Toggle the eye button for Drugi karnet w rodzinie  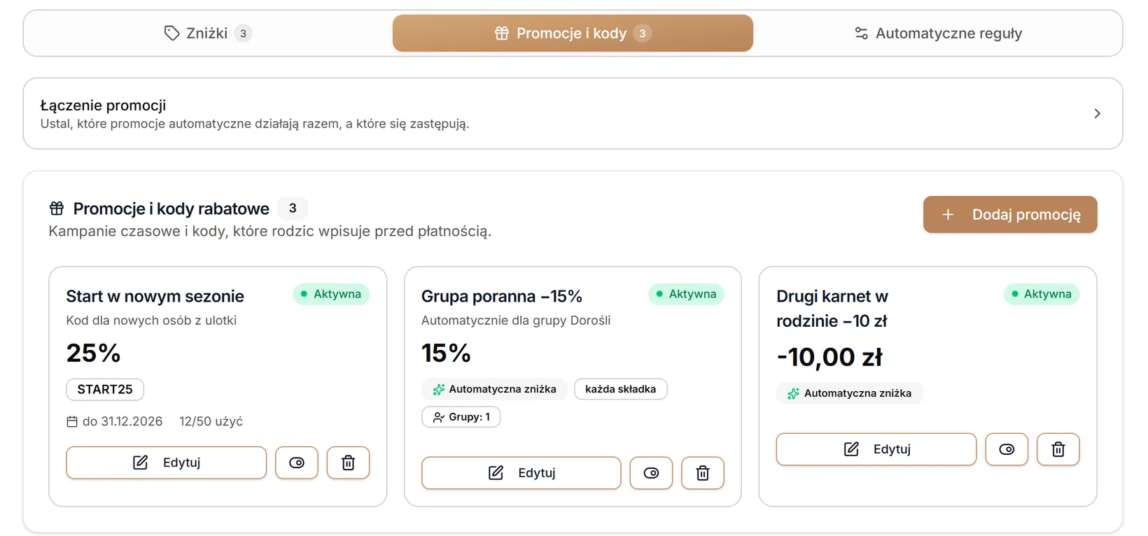tap(1007, 449)
